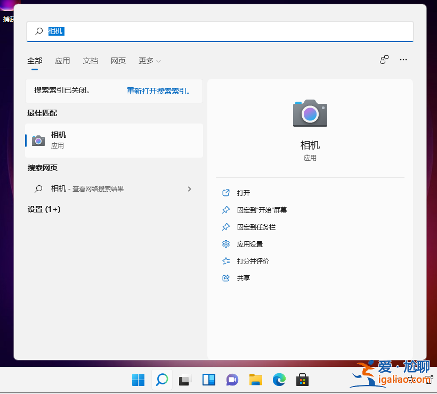This screenshot has width=437, height=394.
Task: Open Teams Chat from the taskbar
Action: click(232, 380)
